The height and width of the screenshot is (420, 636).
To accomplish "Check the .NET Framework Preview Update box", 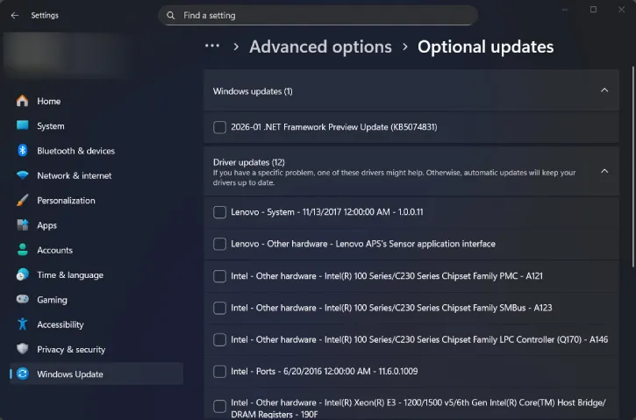I will pyautogui.click(x=219, y=127).
